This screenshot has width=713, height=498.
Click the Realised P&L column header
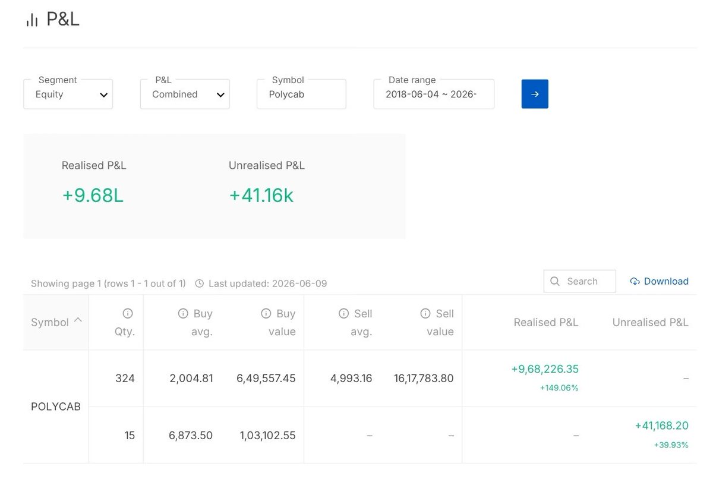tap(546, 322)
